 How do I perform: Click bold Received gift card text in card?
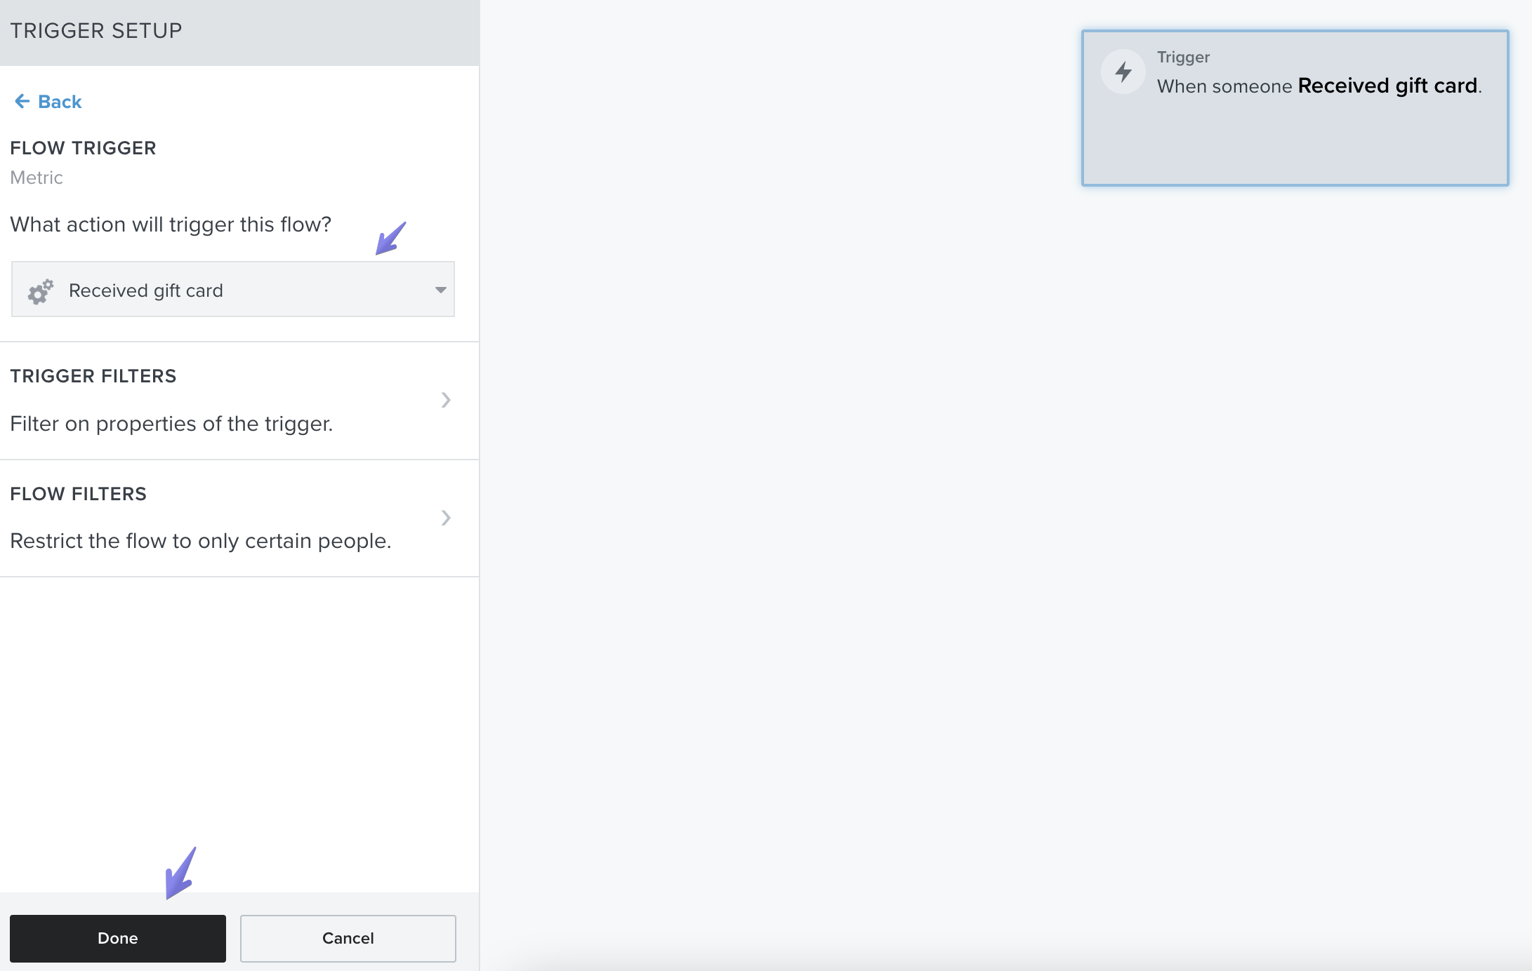[1387, 86]
